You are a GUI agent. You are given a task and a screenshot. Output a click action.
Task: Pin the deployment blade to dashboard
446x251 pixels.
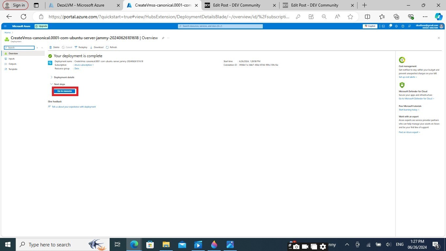[163, 38]
